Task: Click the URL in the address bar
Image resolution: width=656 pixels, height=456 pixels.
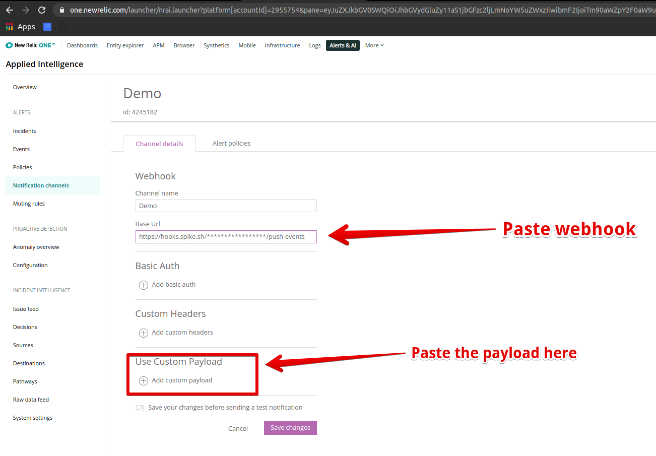Action: (363, 10)
